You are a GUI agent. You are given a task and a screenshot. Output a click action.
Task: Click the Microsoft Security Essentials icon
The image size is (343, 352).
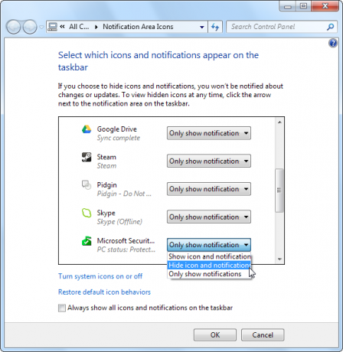[x=87, y=241]
